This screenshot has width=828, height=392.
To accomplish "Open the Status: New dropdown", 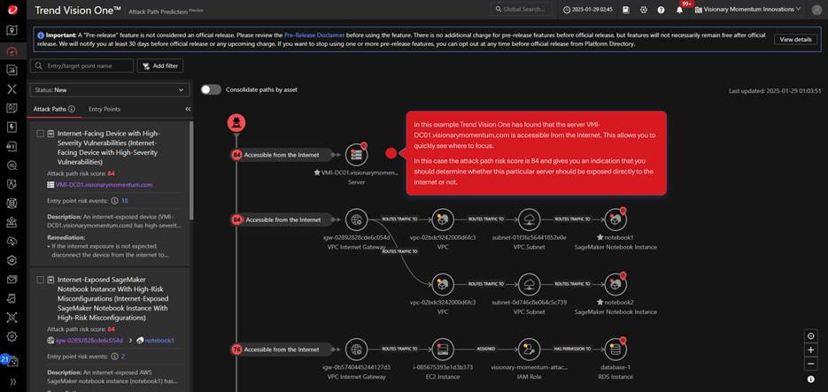I will coord(110,89).
